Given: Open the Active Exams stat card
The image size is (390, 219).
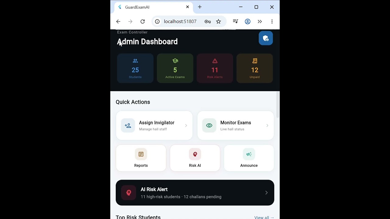Looking at the screenshot, I should 175,68.
